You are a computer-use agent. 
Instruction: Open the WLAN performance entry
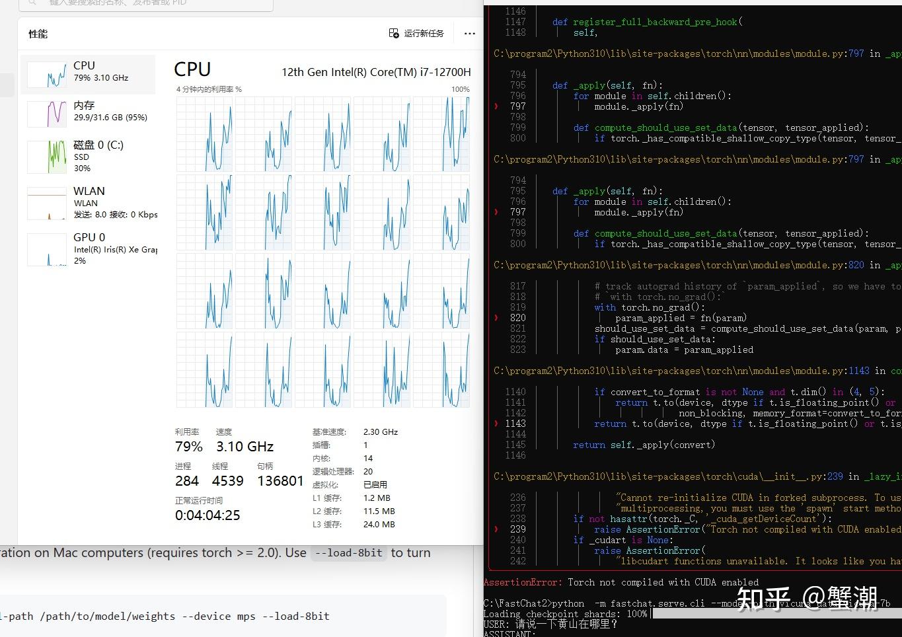[89, 202]
